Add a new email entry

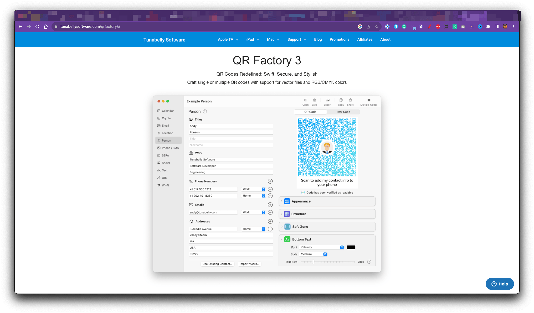[x=270, y=205]
